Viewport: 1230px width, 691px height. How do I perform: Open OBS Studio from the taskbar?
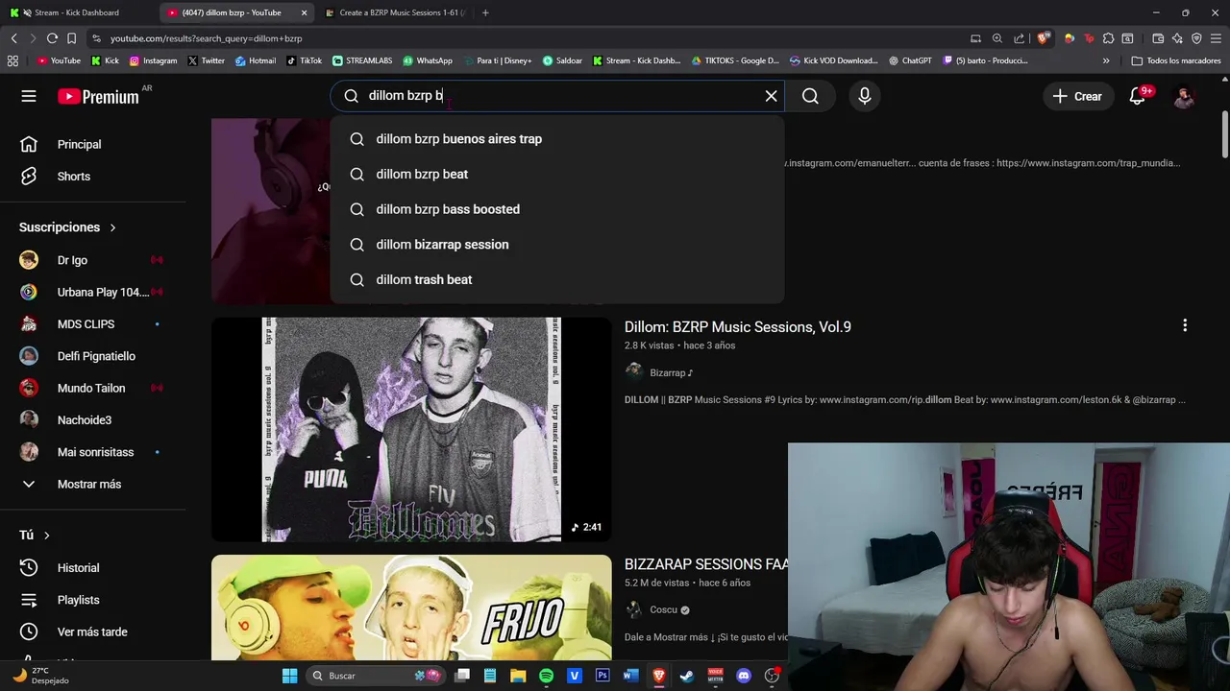point(772,676)
